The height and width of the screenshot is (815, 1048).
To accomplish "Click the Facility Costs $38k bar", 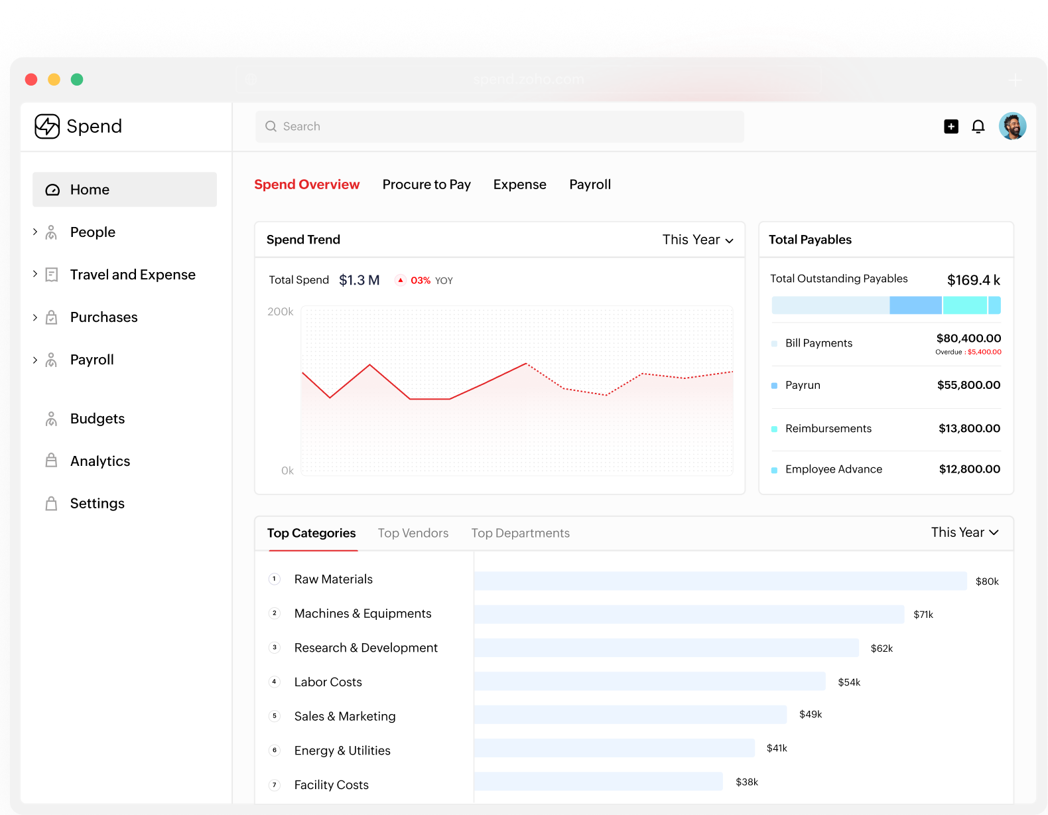I will click(x=598, y=781).
